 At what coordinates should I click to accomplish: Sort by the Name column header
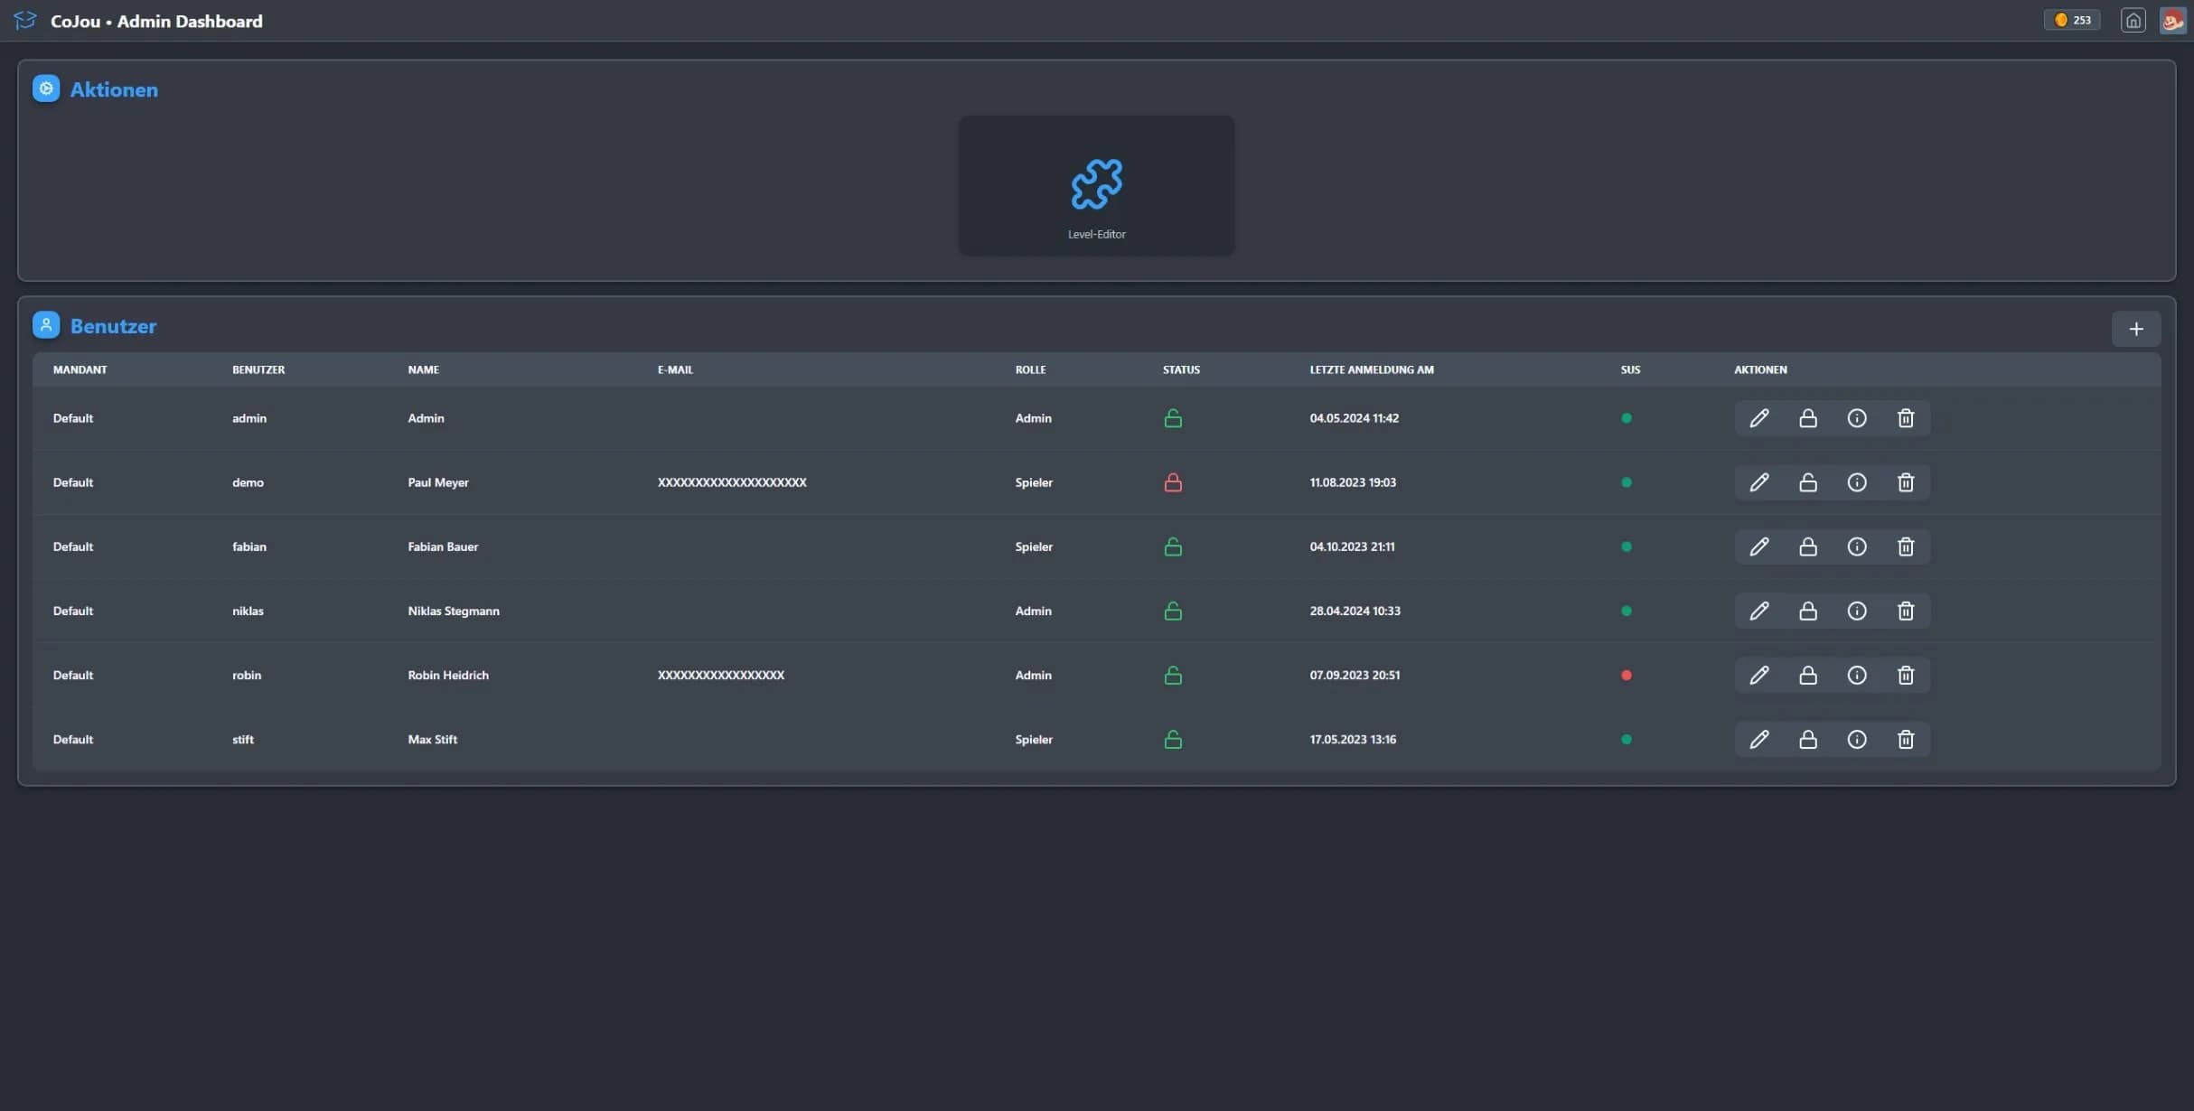(423, 369)
